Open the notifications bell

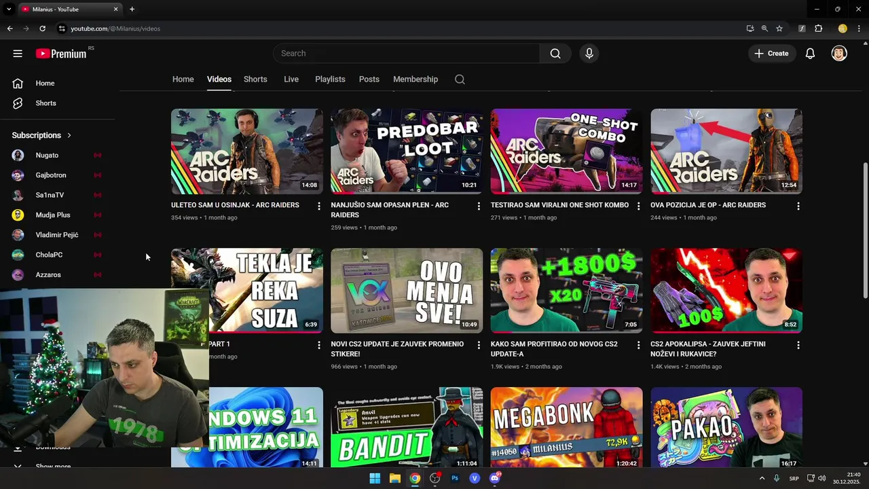click(x=810, y=54)
